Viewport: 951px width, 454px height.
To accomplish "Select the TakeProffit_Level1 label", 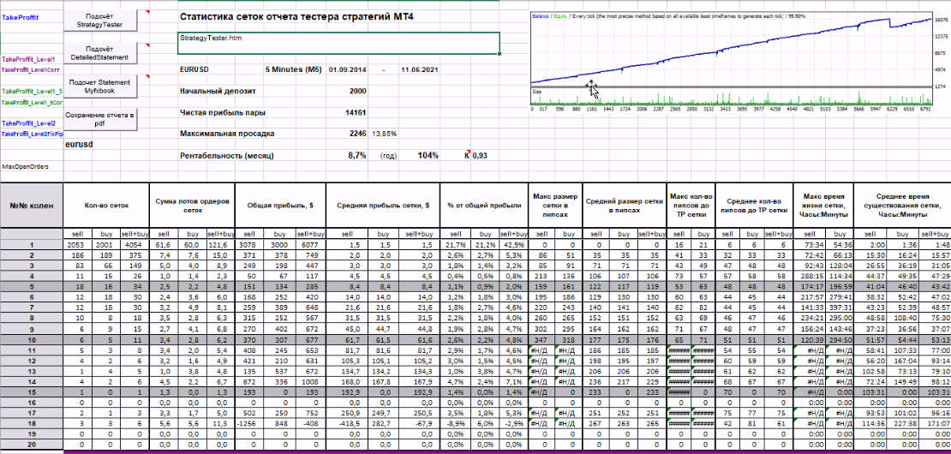I will (29, 60).
